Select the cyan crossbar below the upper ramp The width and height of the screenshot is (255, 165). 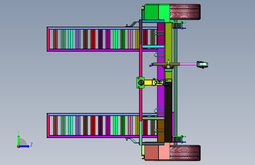(x=153, y=47)
